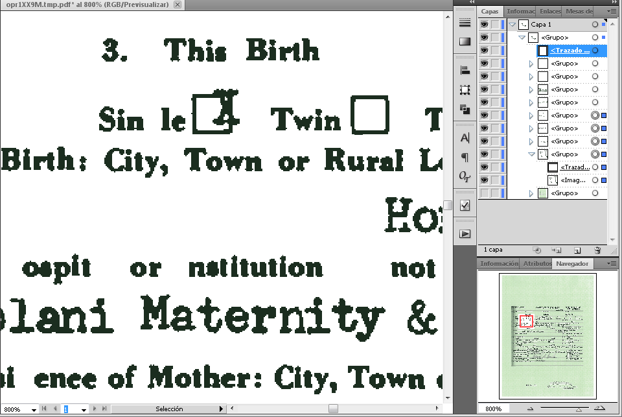The width and height of the screenshot is (622, 417).
Task: Open the Character panel icon
Action: (465, 137)
